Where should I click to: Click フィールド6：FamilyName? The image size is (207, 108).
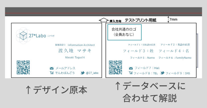[x=175, y=58]
